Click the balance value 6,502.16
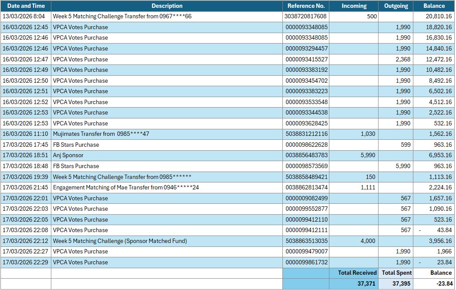The width and height of the screenshot is (456, 290). point(440,91)
